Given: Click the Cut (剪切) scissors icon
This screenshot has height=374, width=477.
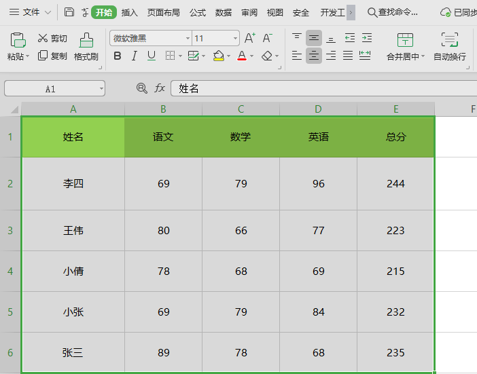Looking at the screenshot, I should pyautogui.click(x=43, y=39).
